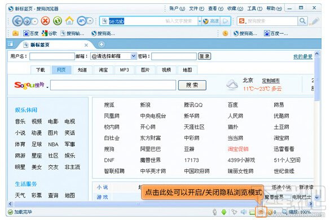Click the horizontal scrollbar left arrow

coord(10,204)
